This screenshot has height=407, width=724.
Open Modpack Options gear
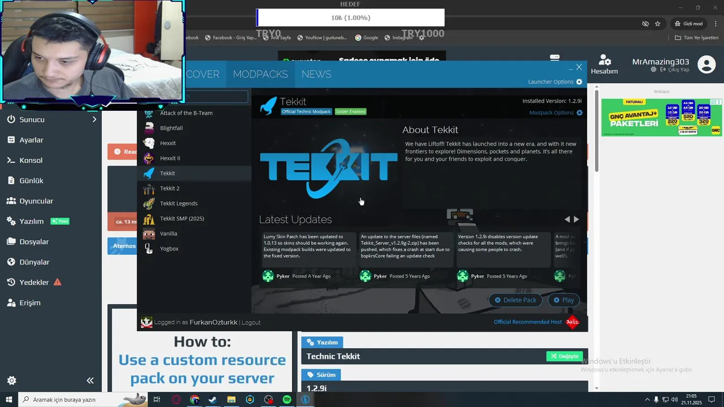pos(579,112)
